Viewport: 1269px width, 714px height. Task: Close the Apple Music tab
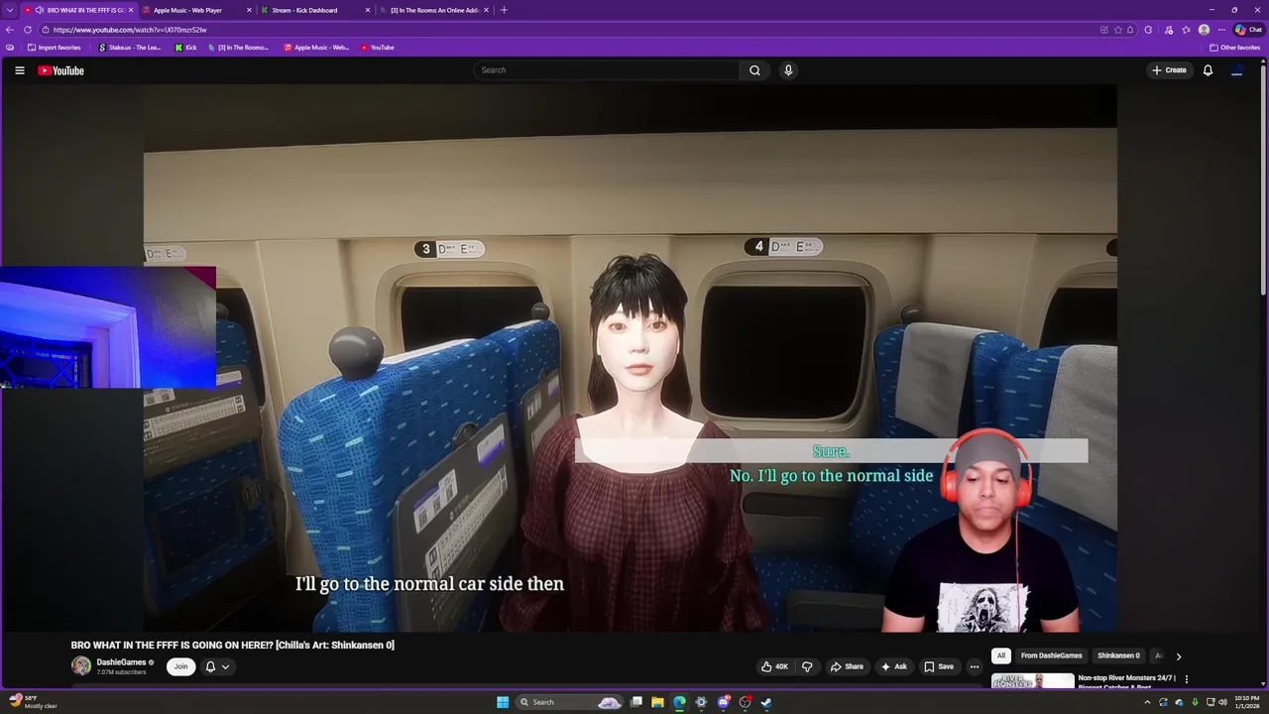pyautogui.click(x=249, y=10)
